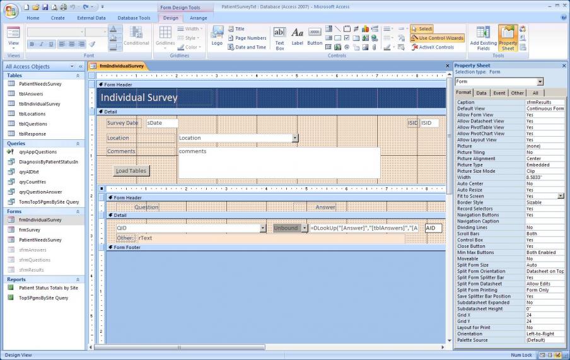Click the Add Existing Fields icon
Screen dimensions: 570x360
coord(483,38)
